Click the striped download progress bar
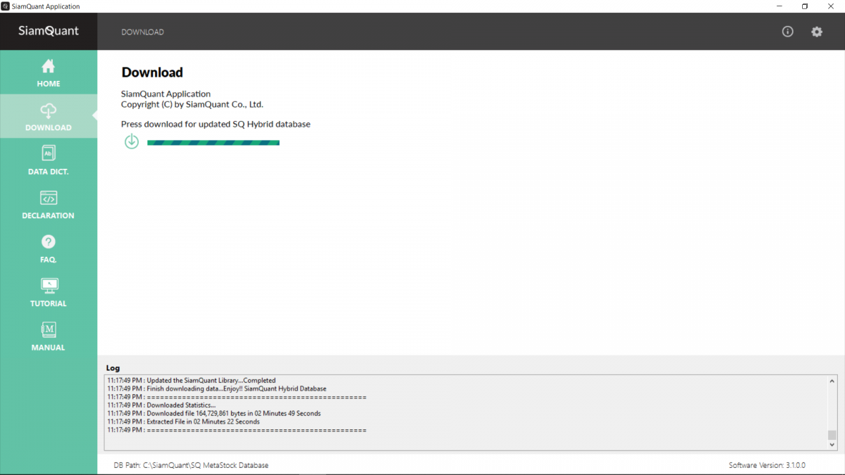Viewport: 845px width, 475px height. click(x=213, y=143)
